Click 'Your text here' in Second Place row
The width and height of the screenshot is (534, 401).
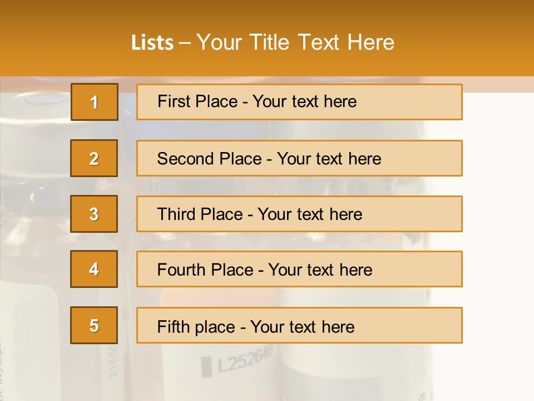pos(329,159)
